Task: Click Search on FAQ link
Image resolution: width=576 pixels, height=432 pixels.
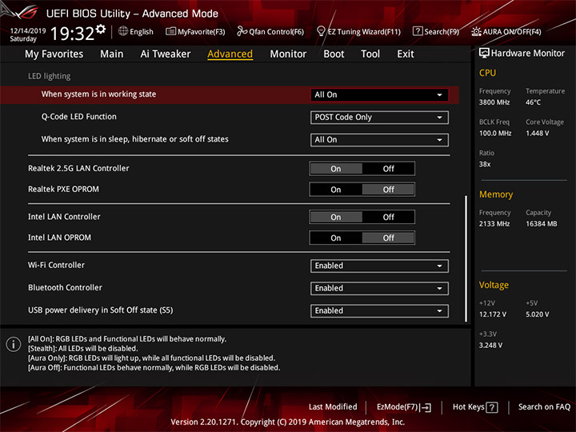Action: [544, 406]
